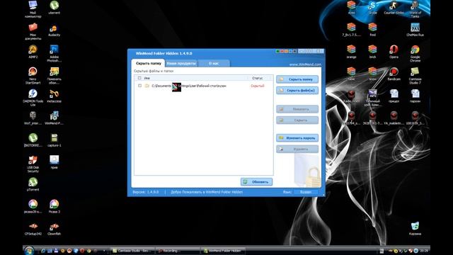Screen dimensions: 453x255
Task: Click the Скрыть файл(ы) button
Action: (297, 91)
